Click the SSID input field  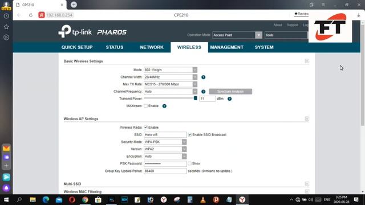tap(165, 134)
